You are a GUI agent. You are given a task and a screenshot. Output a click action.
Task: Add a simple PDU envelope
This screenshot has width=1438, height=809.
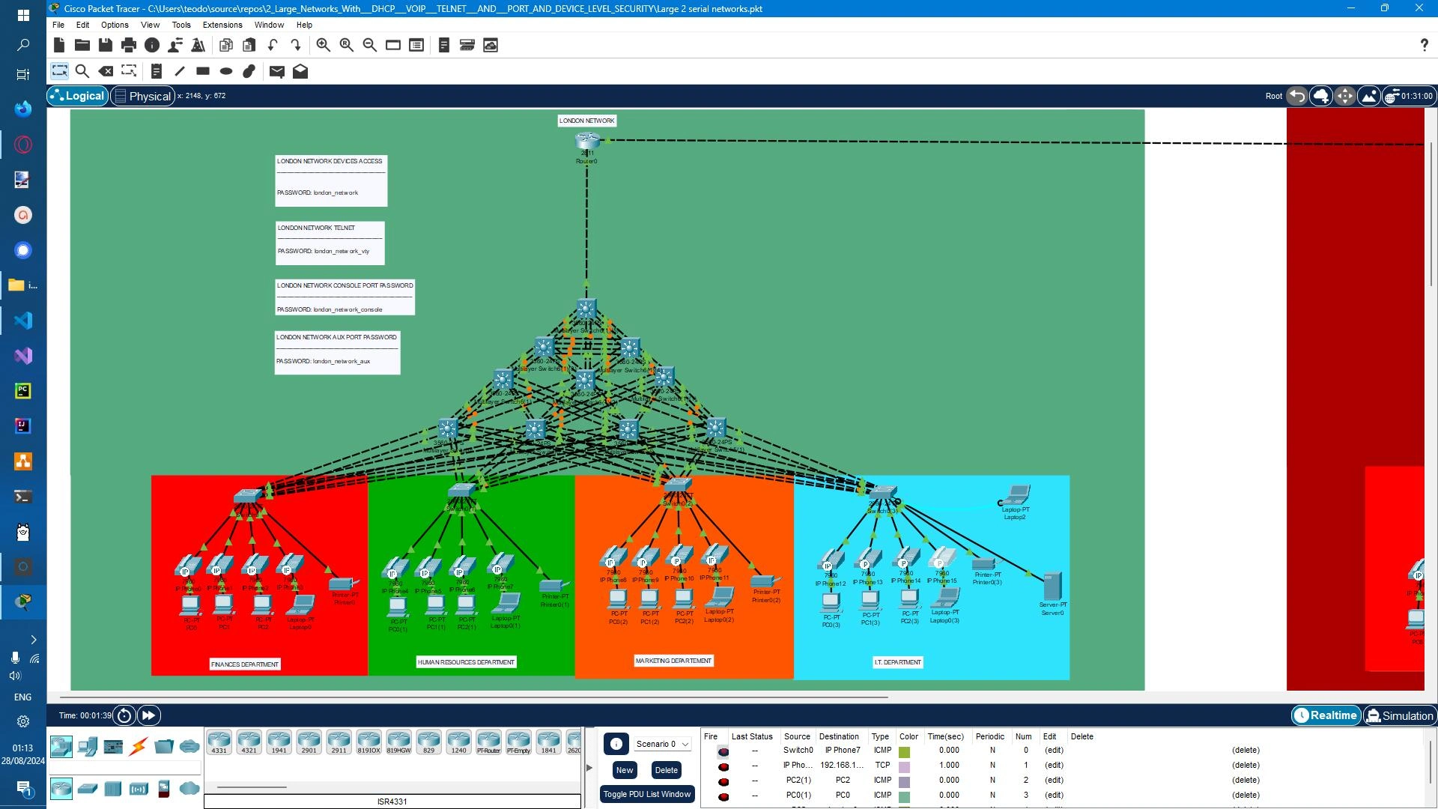click(x=277, y=71)
